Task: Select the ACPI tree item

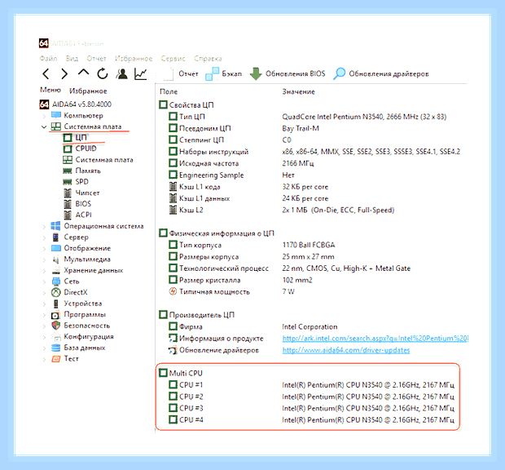Action: pyautogui.click(x=77, y=215)
